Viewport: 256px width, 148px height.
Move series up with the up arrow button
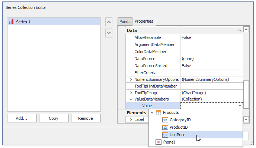click(109, 22)
